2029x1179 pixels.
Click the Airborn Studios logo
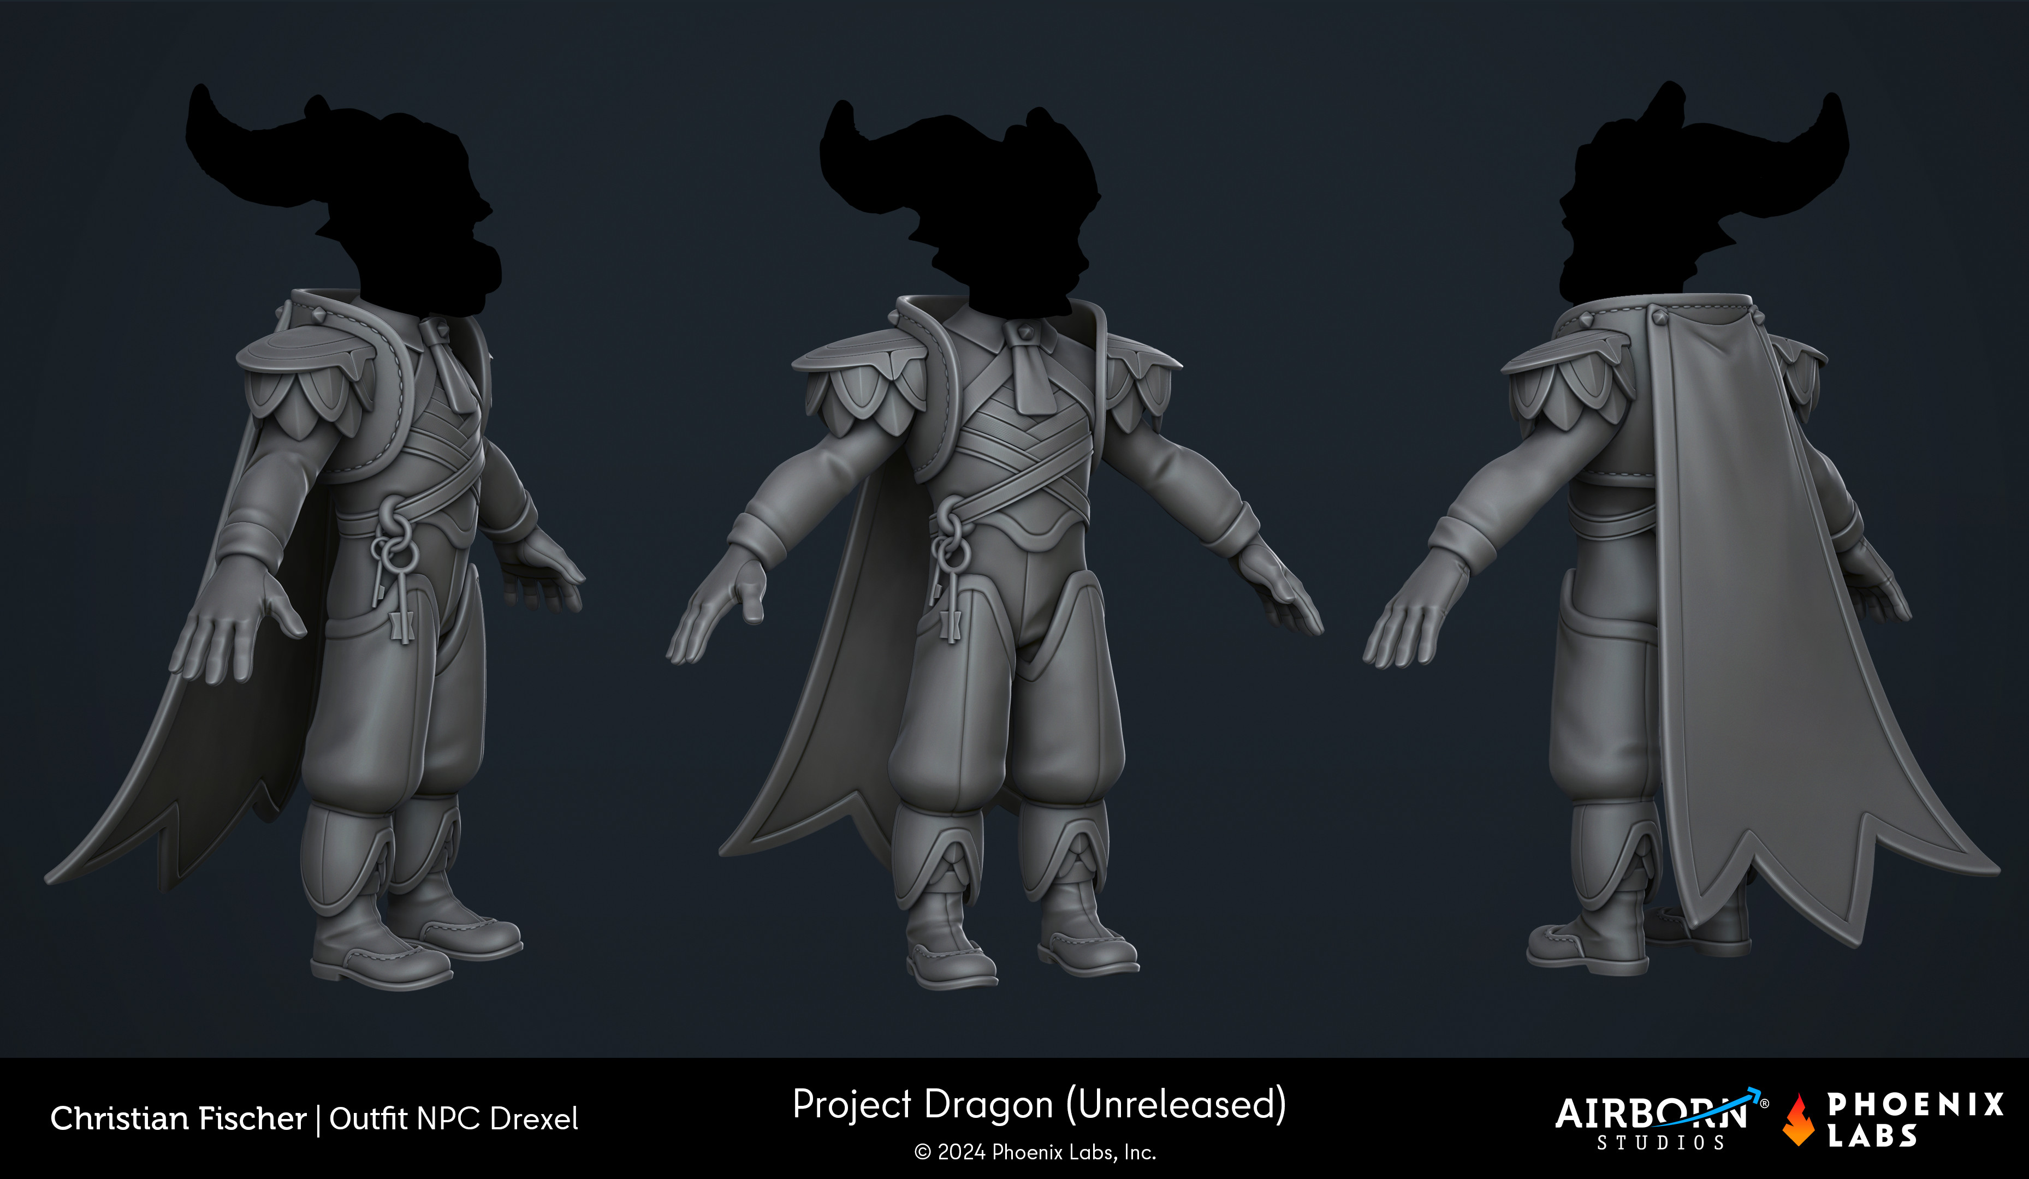(1661, 1120)
